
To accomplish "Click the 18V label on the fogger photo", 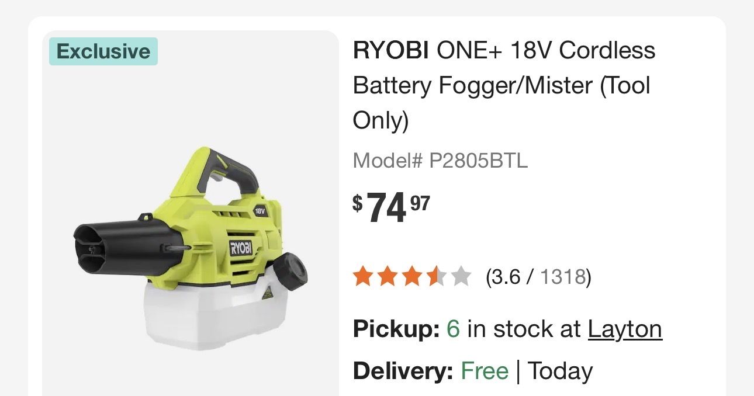I will point(260,211).
